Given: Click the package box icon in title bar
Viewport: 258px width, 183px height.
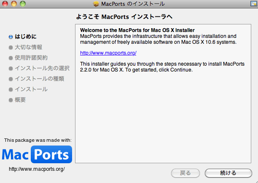Looking at the screenshot, I should point(96,4).
